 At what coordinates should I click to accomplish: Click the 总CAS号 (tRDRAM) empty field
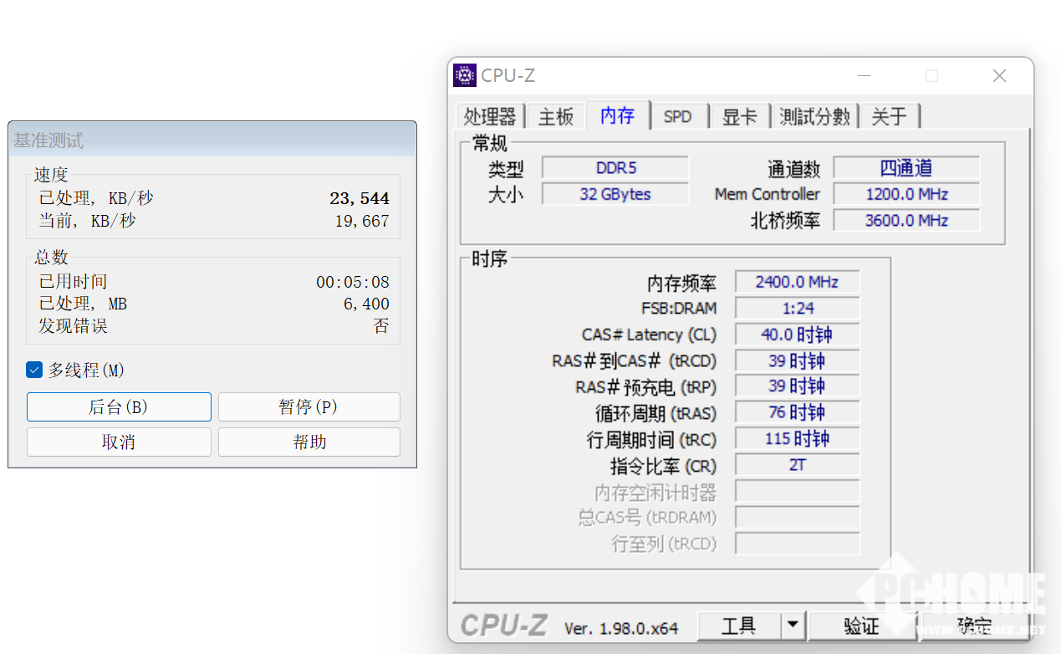(x=798, y=517)
